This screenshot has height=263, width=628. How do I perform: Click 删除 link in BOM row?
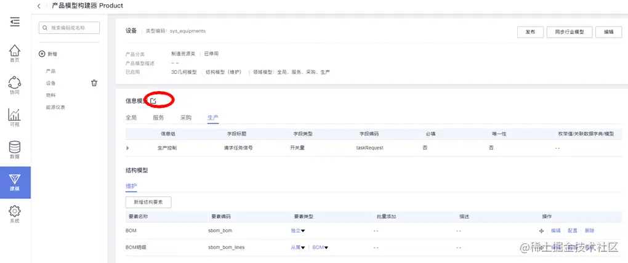590,231
